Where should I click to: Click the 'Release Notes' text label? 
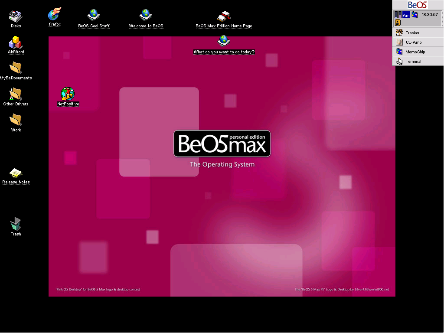16,182
